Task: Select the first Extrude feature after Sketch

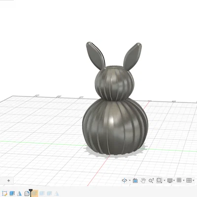Action: point(12,194)
